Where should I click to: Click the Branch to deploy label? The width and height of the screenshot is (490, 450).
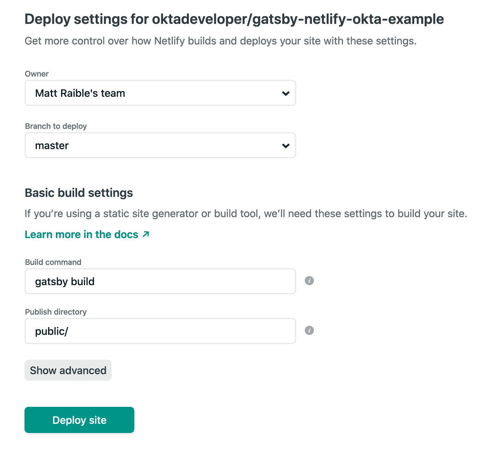click(56, 126)
